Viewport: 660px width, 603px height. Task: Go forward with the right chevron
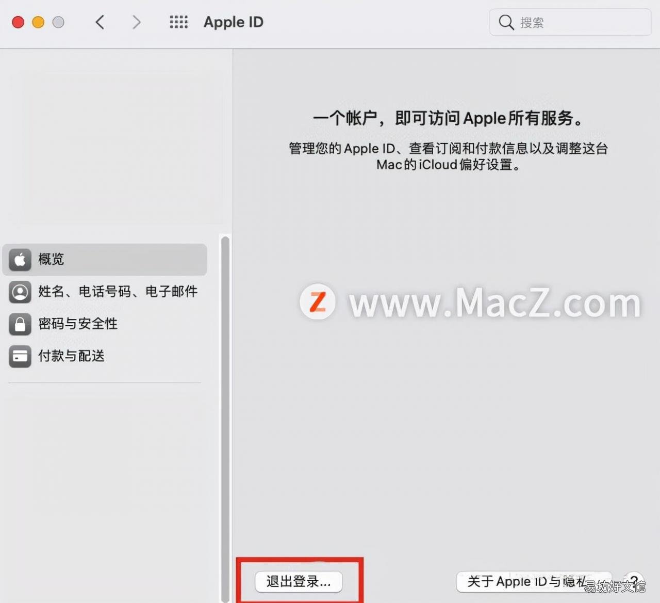click(x=136, y=22)
